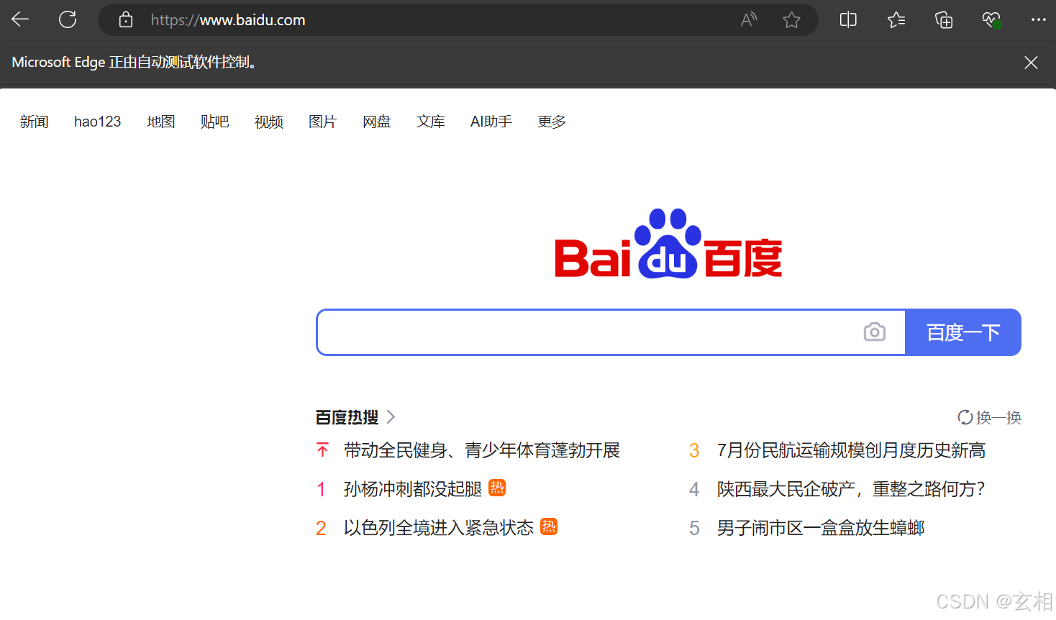Click the camera image search icon

pos(875,332)
